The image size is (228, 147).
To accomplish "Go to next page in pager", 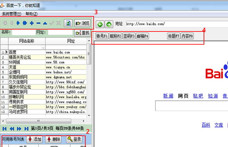I will tap(19, 129).
